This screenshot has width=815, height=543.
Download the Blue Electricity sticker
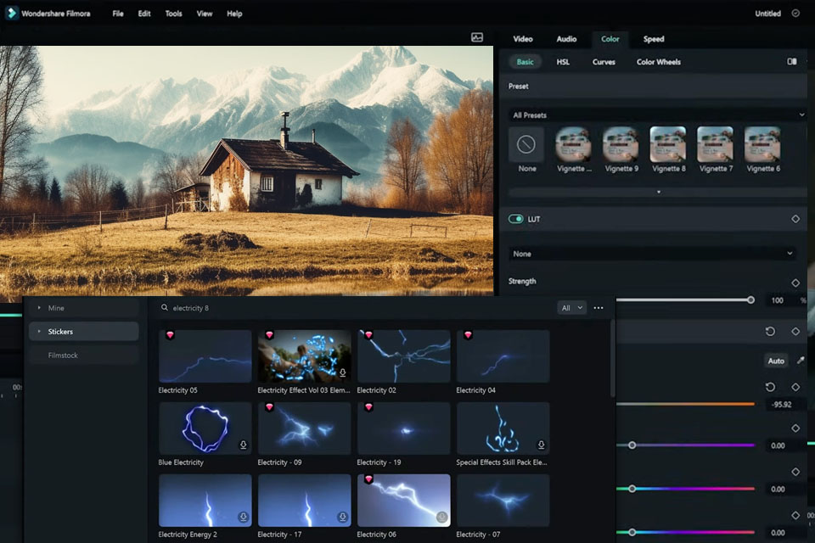(243, 445)
